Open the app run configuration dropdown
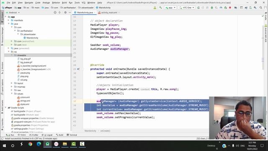268x151 pixels. [x=170, y=8]
